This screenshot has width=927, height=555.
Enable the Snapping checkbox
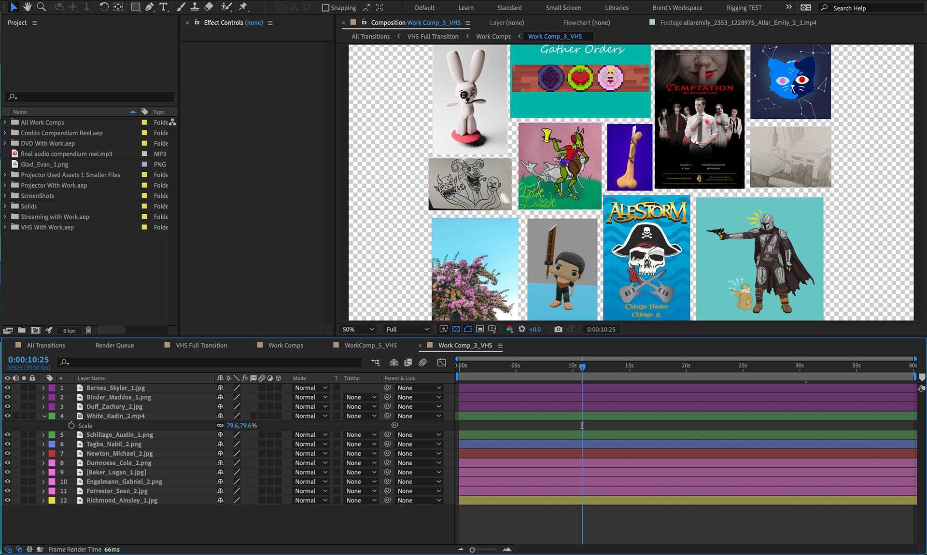coord(325,8)
